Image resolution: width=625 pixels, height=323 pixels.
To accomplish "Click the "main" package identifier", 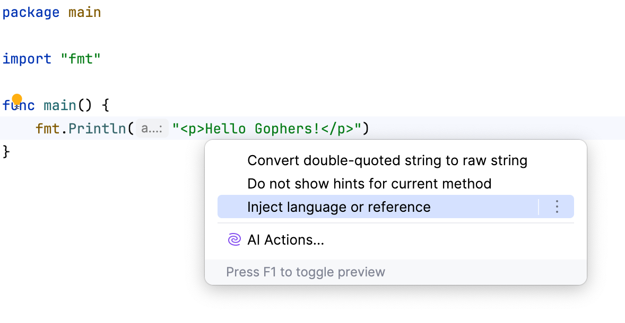I will (85, 12).
